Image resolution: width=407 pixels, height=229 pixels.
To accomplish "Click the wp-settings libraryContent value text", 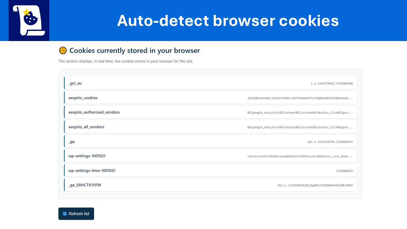I will 300,156.
